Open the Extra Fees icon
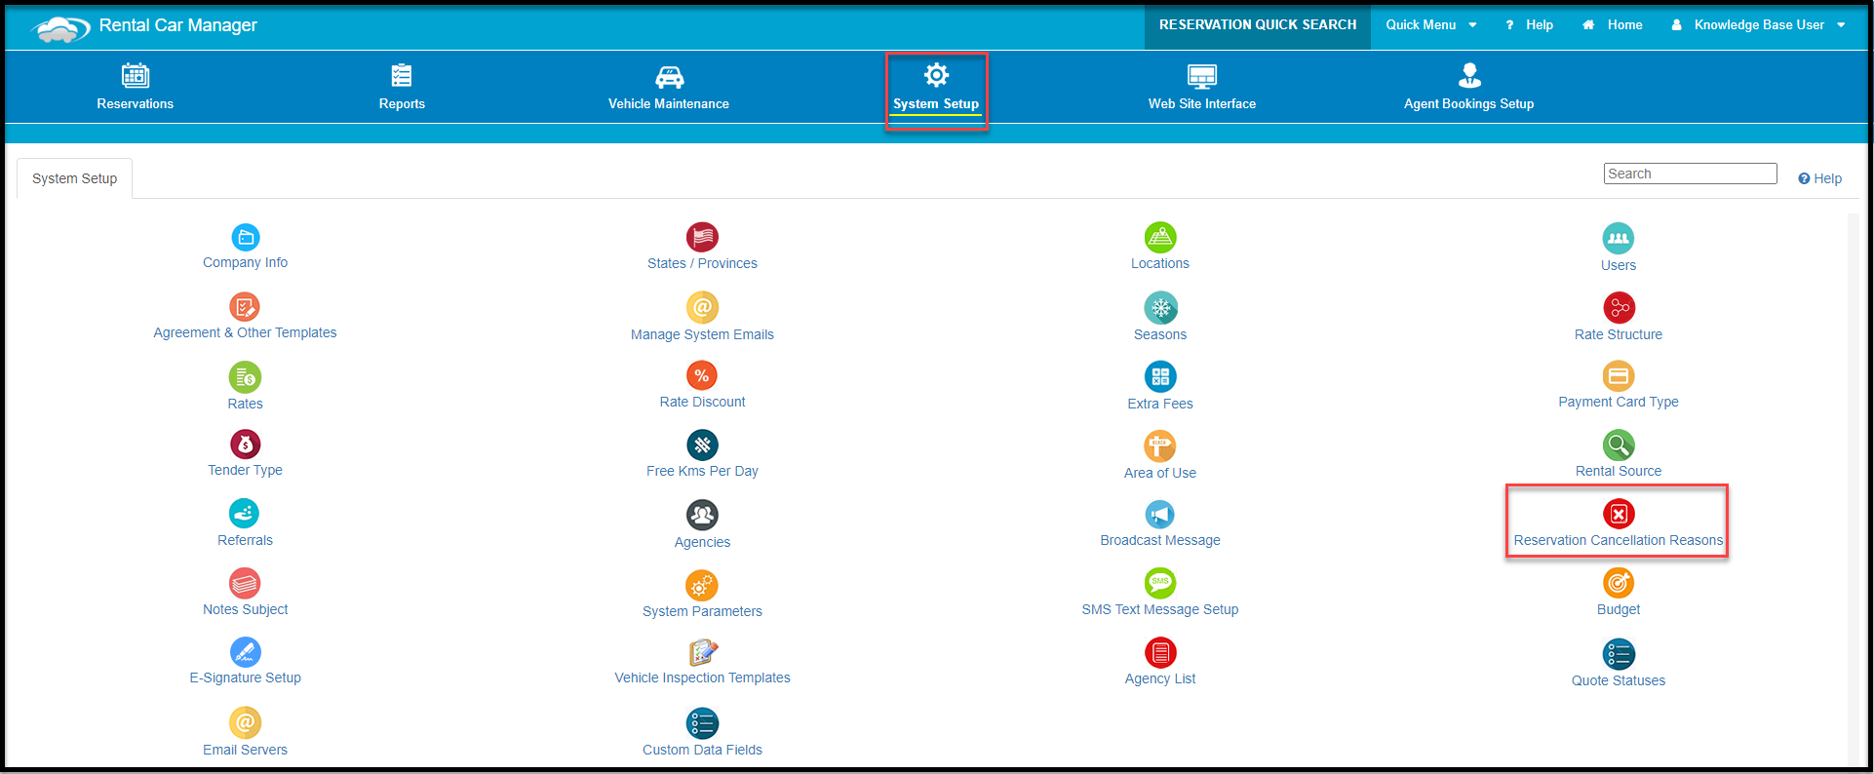Screen dimensions: 1874x774 point(1160,377)
